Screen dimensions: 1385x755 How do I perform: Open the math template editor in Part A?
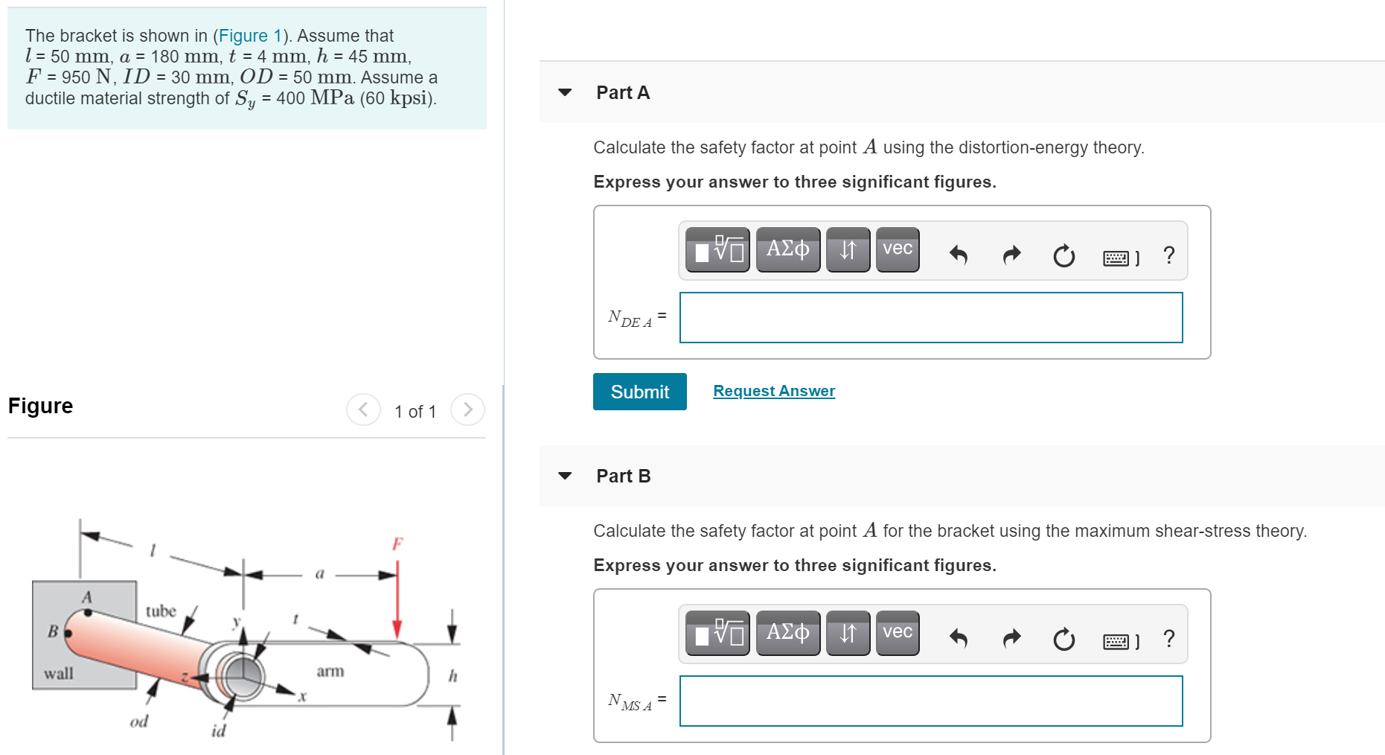717,250
